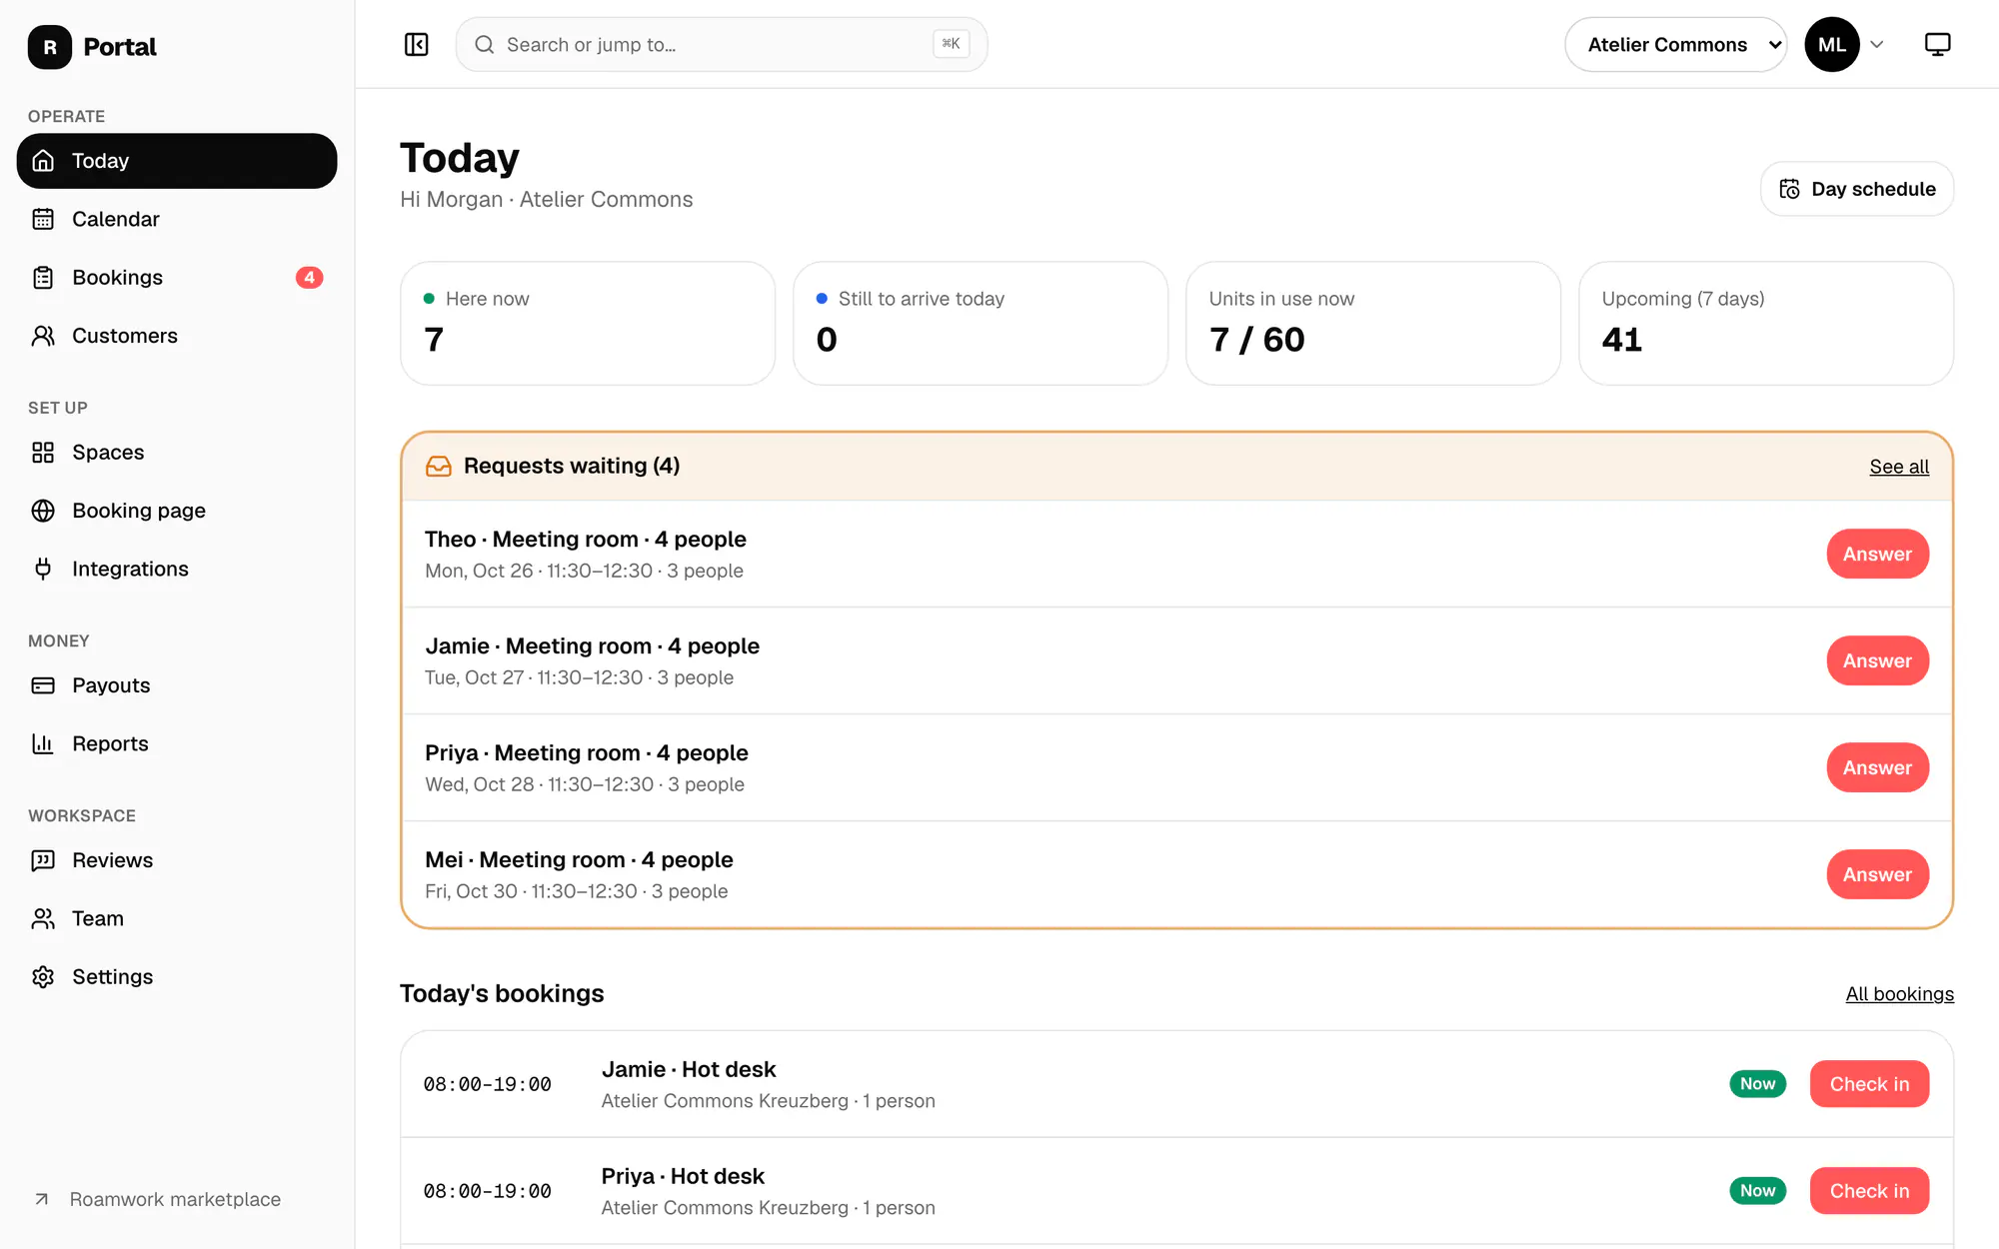Click the ML avatar

pos(1832,45)
